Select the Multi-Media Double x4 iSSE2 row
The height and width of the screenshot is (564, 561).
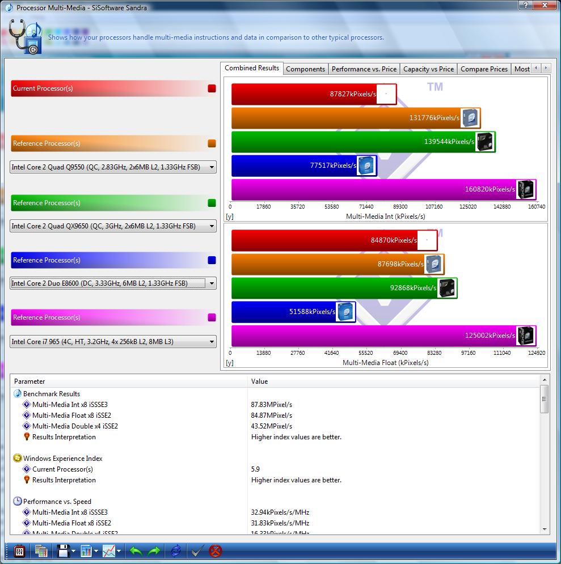pos(275,426)
